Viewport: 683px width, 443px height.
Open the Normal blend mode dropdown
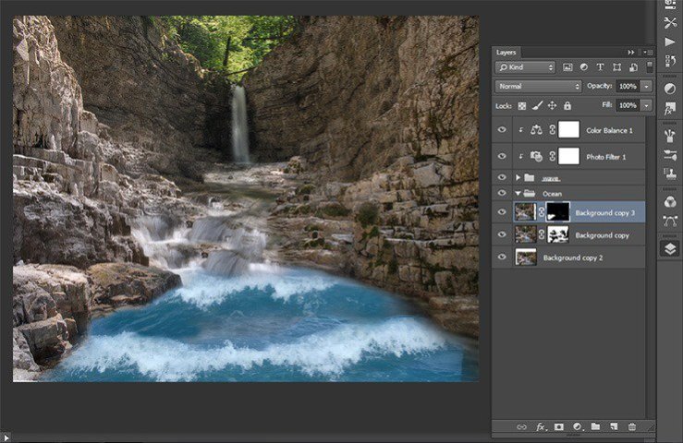tap(538, 86)
